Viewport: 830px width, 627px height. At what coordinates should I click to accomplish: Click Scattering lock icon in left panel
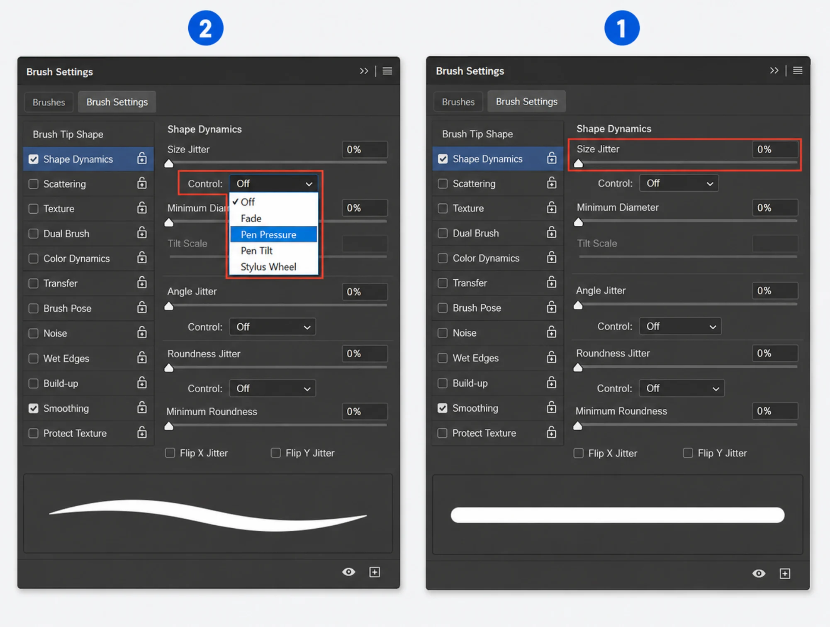pos(142,183)
